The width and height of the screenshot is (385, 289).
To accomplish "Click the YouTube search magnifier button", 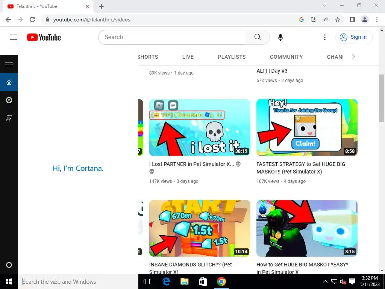I will (x=258, y=37).
